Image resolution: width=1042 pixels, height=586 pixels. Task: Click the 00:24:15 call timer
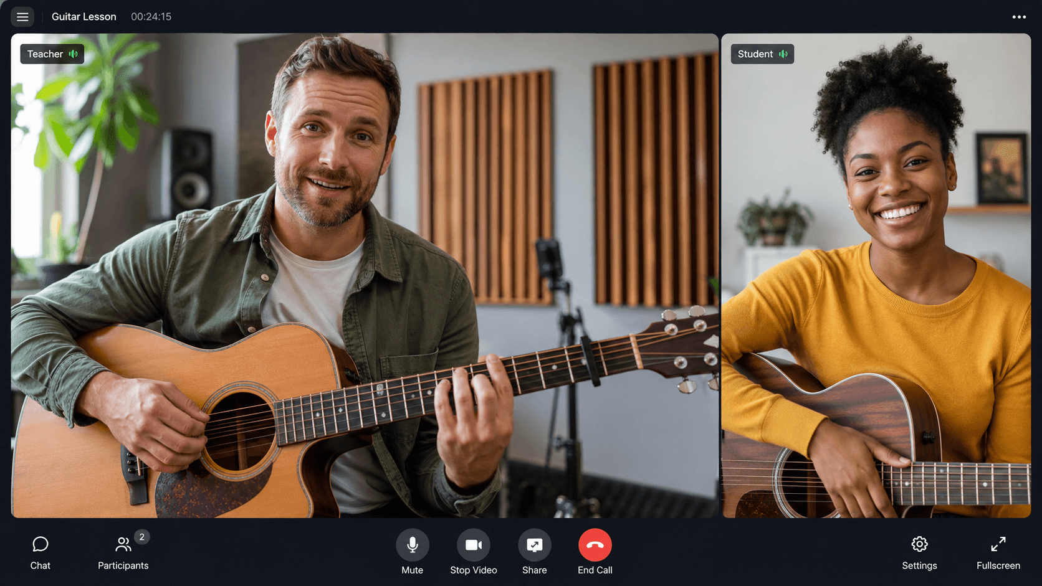point(151,17)
